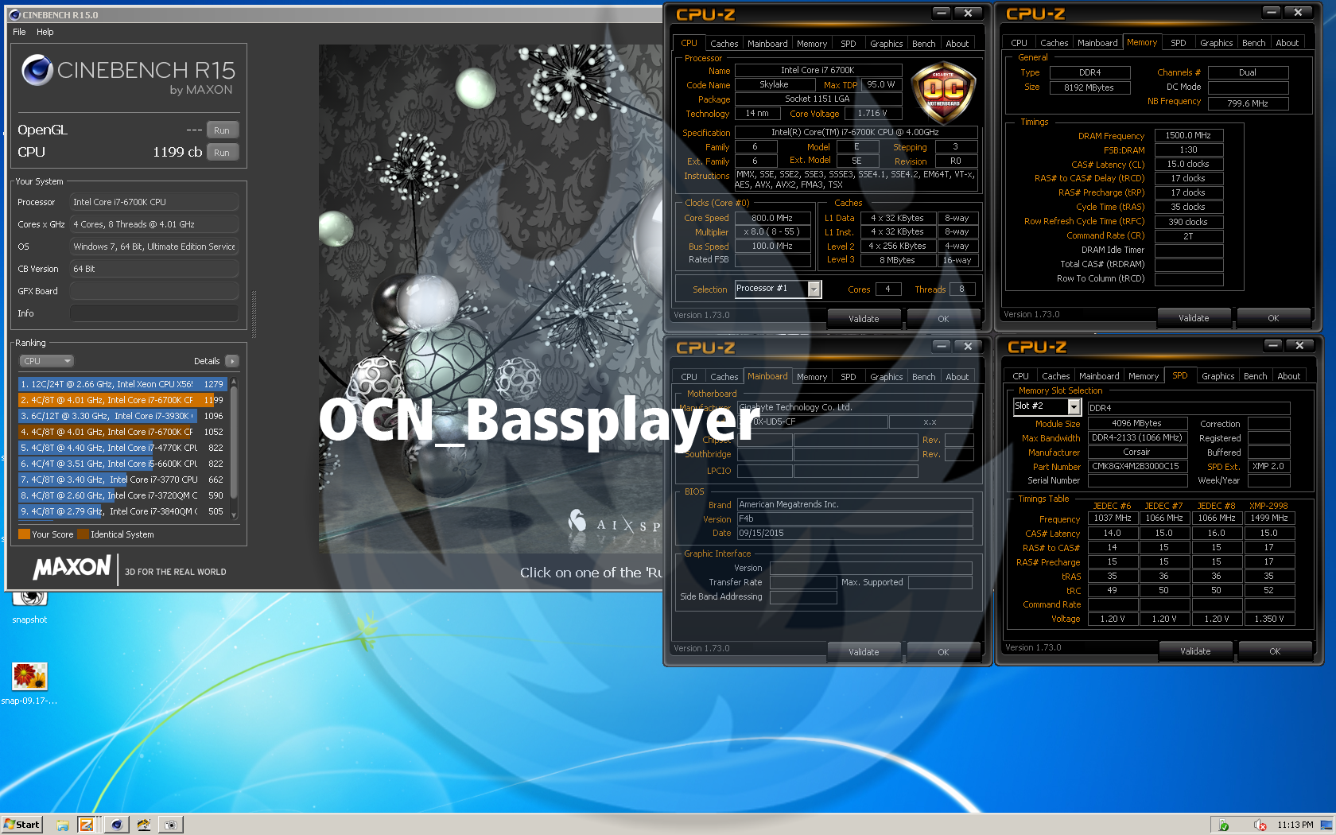This screenshot has height=835, width=1336.
Task: Open Bench tab in top-left CPU-Z window
Action: [923, 44]
